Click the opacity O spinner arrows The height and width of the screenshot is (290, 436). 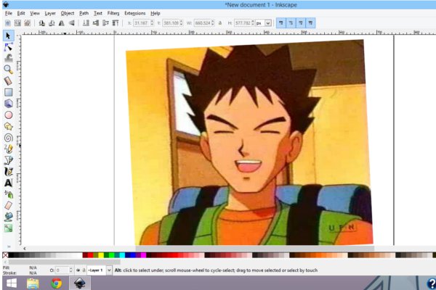tap(71, 270)
